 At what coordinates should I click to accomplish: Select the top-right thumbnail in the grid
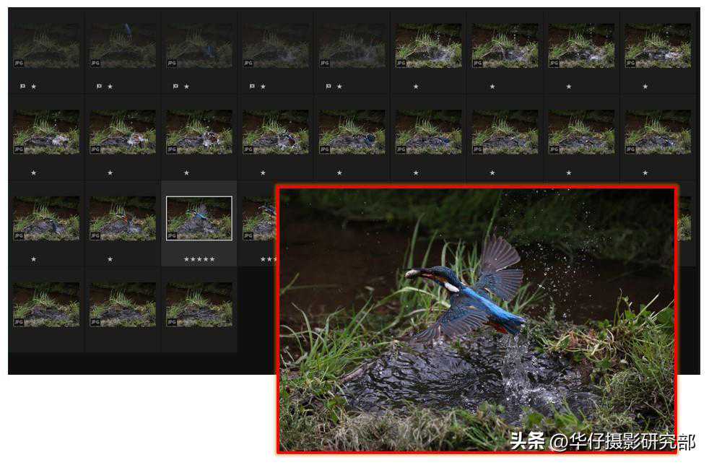tap(658, 45)
